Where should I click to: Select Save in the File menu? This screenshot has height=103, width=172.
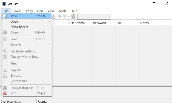tap(27, 39)
